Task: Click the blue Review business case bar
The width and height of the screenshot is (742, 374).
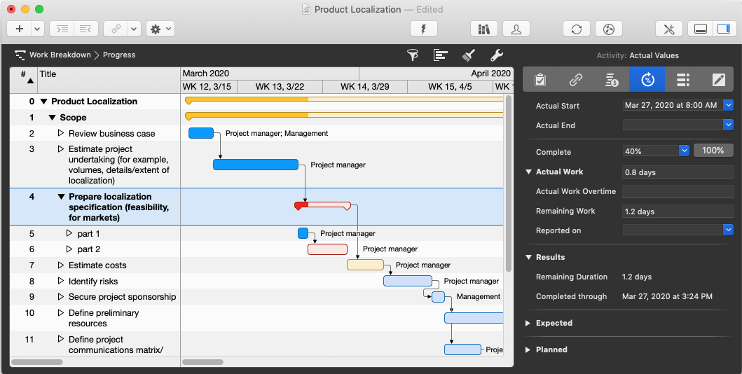Action: (201, 133)
